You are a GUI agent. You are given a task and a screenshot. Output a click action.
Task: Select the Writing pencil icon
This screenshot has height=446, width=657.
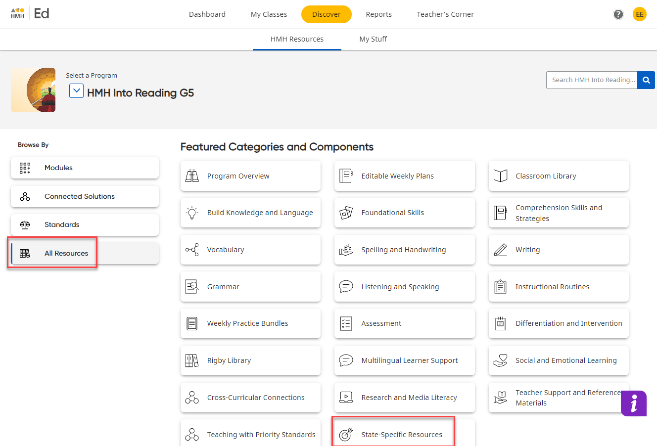(500, 249)
